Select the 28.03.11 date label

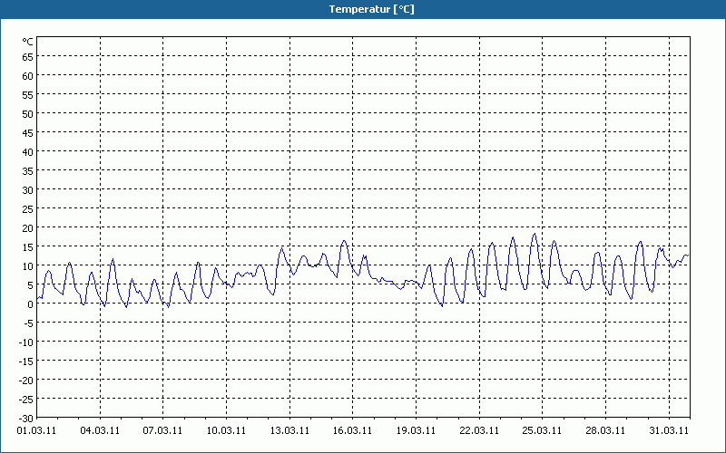[x=605, y=431]
